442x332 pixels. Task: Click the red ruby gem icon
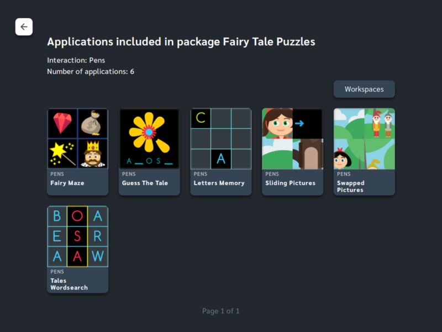[x=62, y=123]
